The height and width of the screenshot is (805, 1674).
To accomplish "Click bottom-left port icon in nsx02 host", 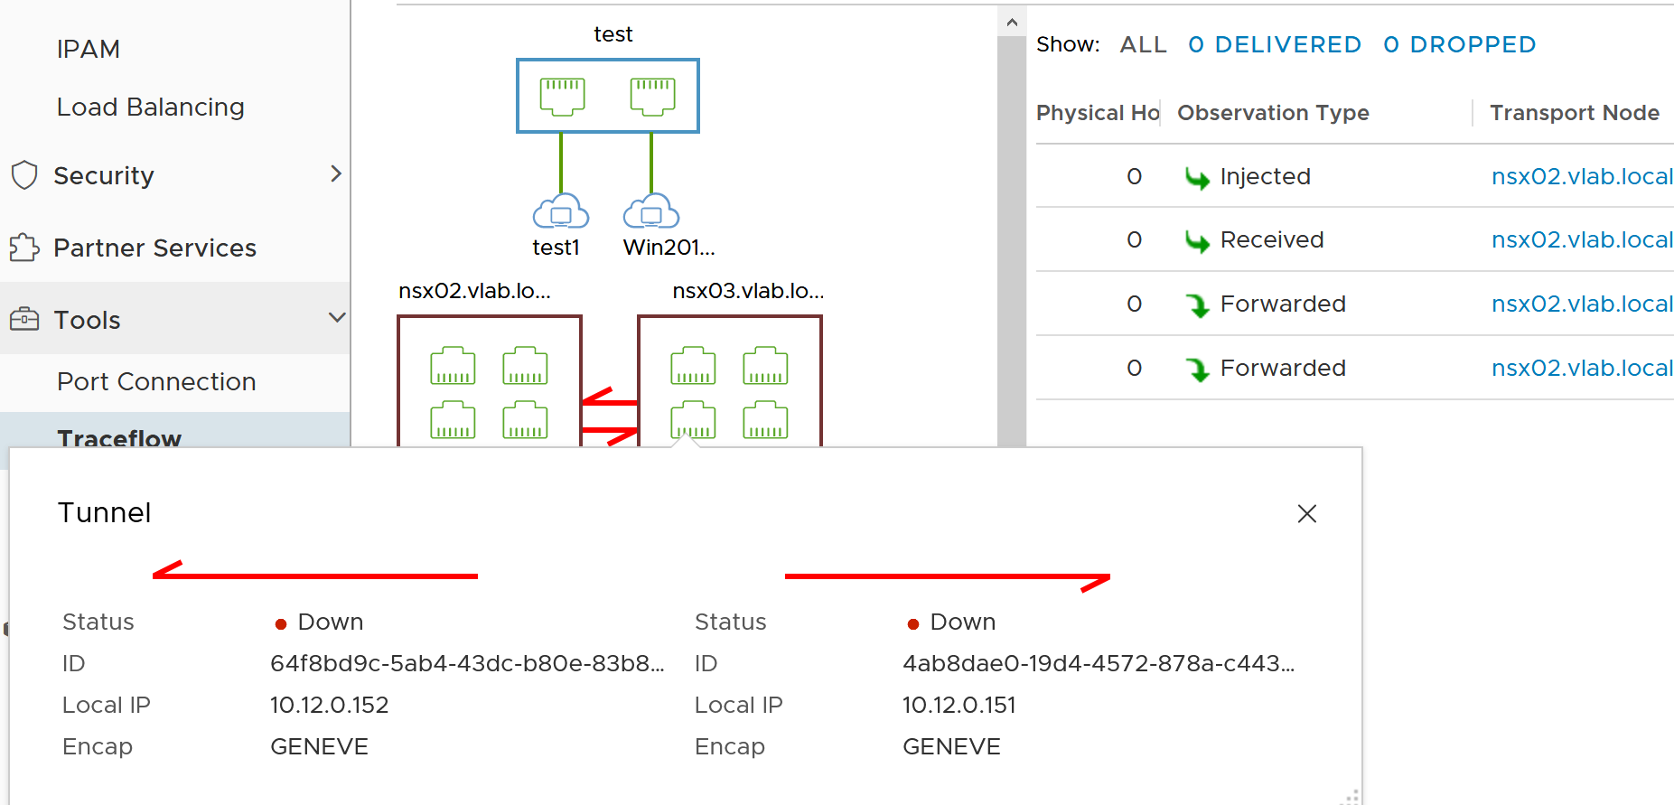I will coord(453,419).
